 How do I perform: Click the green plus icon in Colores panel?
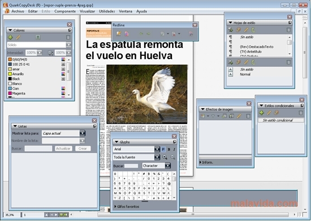point(10,37)
